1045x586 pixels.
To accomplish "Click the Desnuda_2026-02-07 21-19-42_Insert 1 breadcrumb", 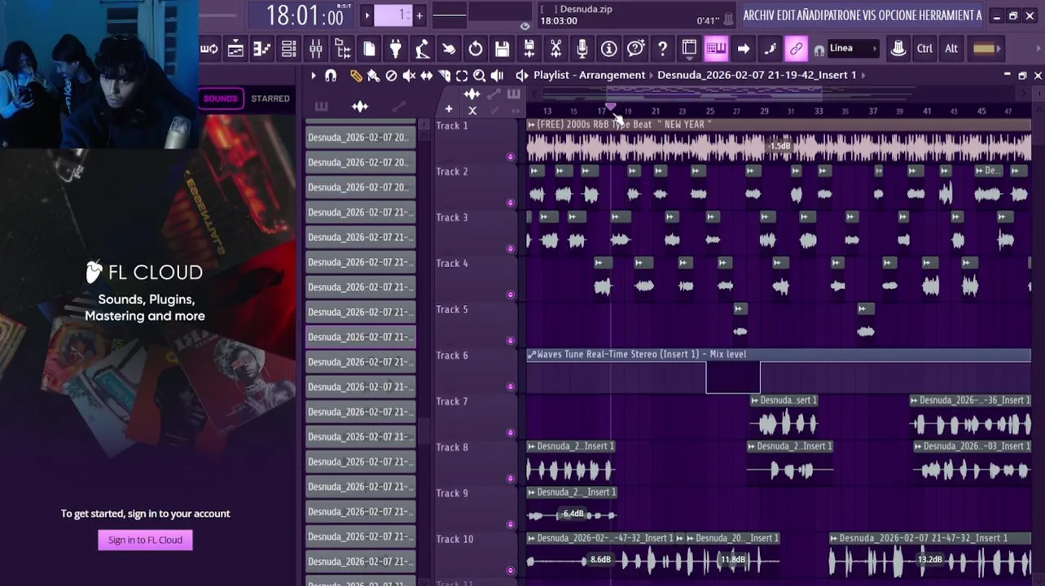I will 757,75.
